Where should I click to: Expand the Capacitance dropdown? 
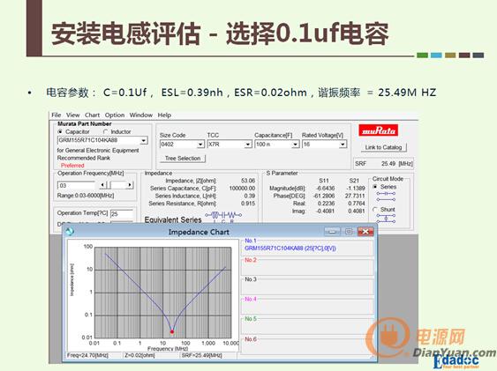point(295,145)
